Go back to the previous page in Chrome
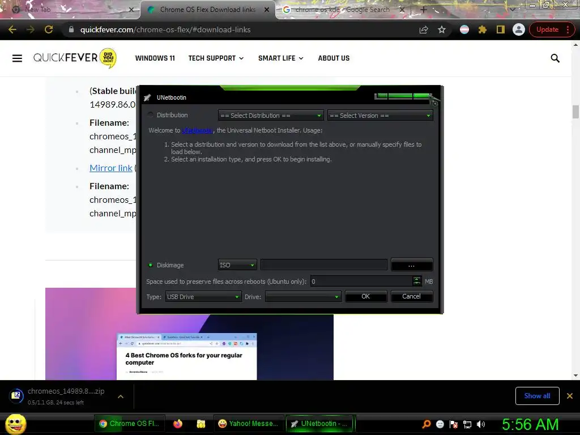580x435 pixels. pos(12,29)
